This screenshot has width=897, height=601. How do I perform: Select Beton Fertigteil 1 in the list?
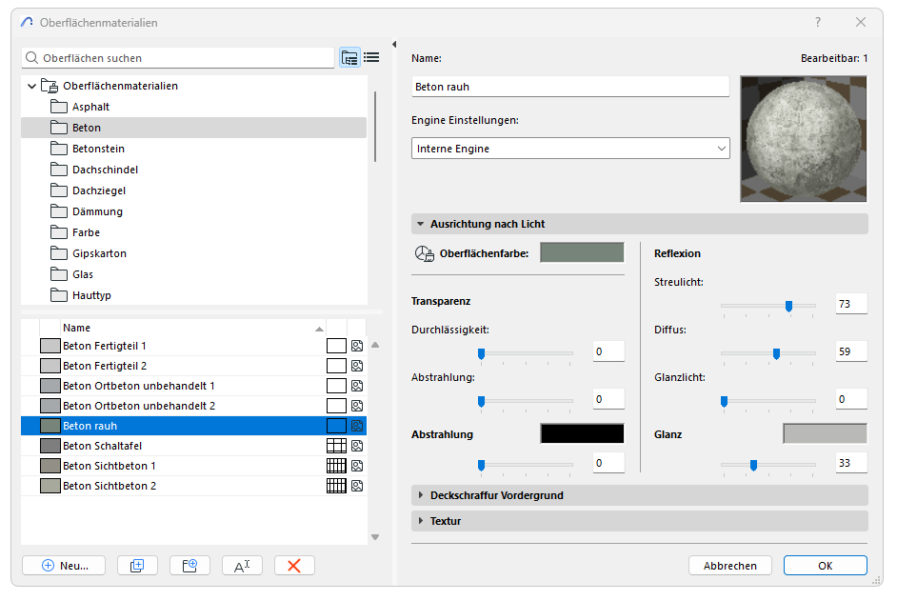(x=105, y=346)
